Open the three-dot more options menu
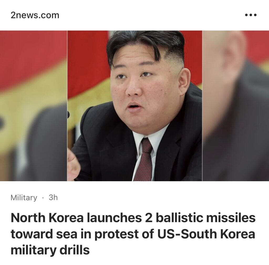The height and width of the screenshot is (265, 269). [x=251, y=15]
